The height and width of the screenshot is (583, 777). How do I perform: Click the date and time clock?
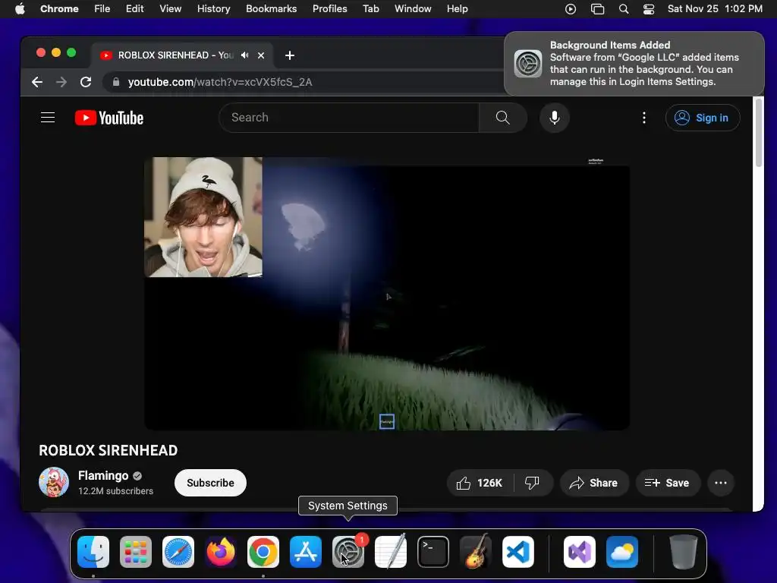click(715, 9)
